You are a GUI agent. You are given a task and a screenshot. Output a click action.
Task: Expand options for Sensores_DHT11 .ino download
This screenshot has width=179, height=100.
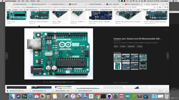[26, 91]
